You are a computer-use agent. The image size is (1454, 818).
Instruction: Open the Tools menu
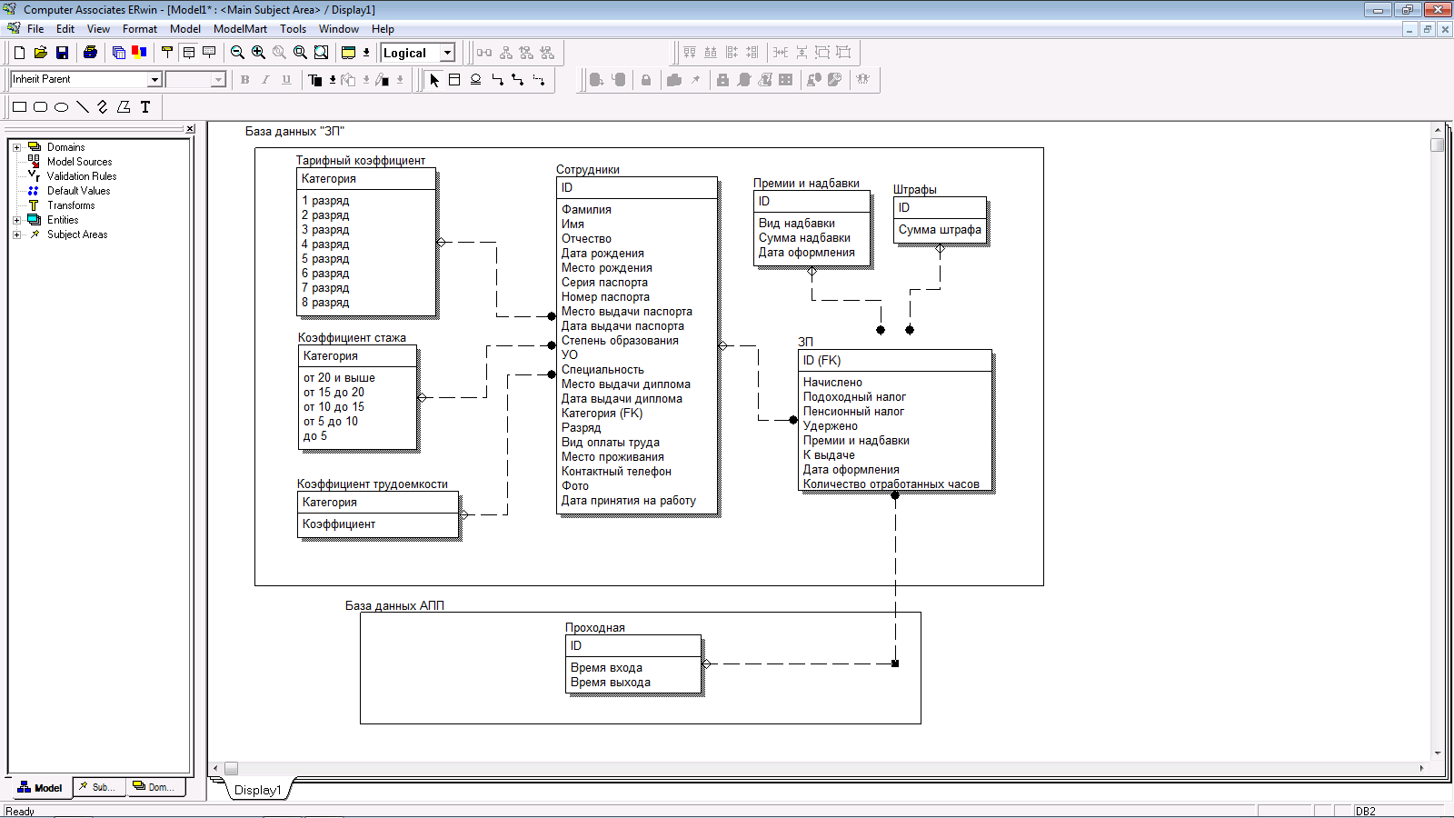click(x=293, y=29)
